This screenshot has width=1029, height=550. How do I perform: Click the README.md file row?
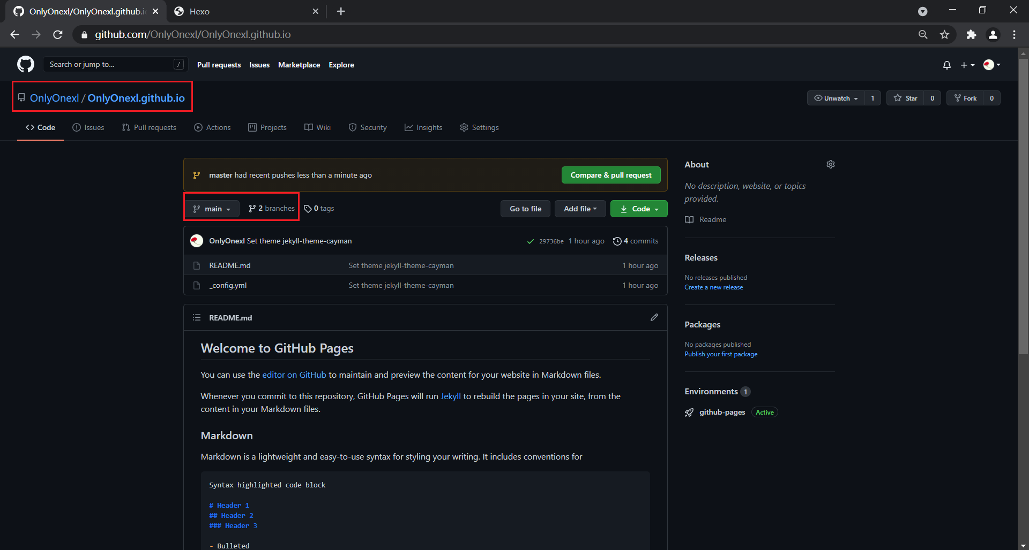pyautogui.click(x=426, y=265)
